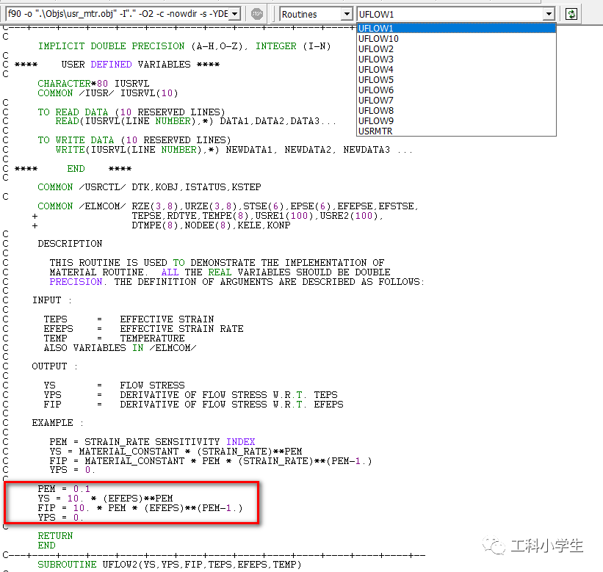Screen dimensions: 603x572
Task: Click the FIP = 10. * PEM line
Action: [140, 508]
